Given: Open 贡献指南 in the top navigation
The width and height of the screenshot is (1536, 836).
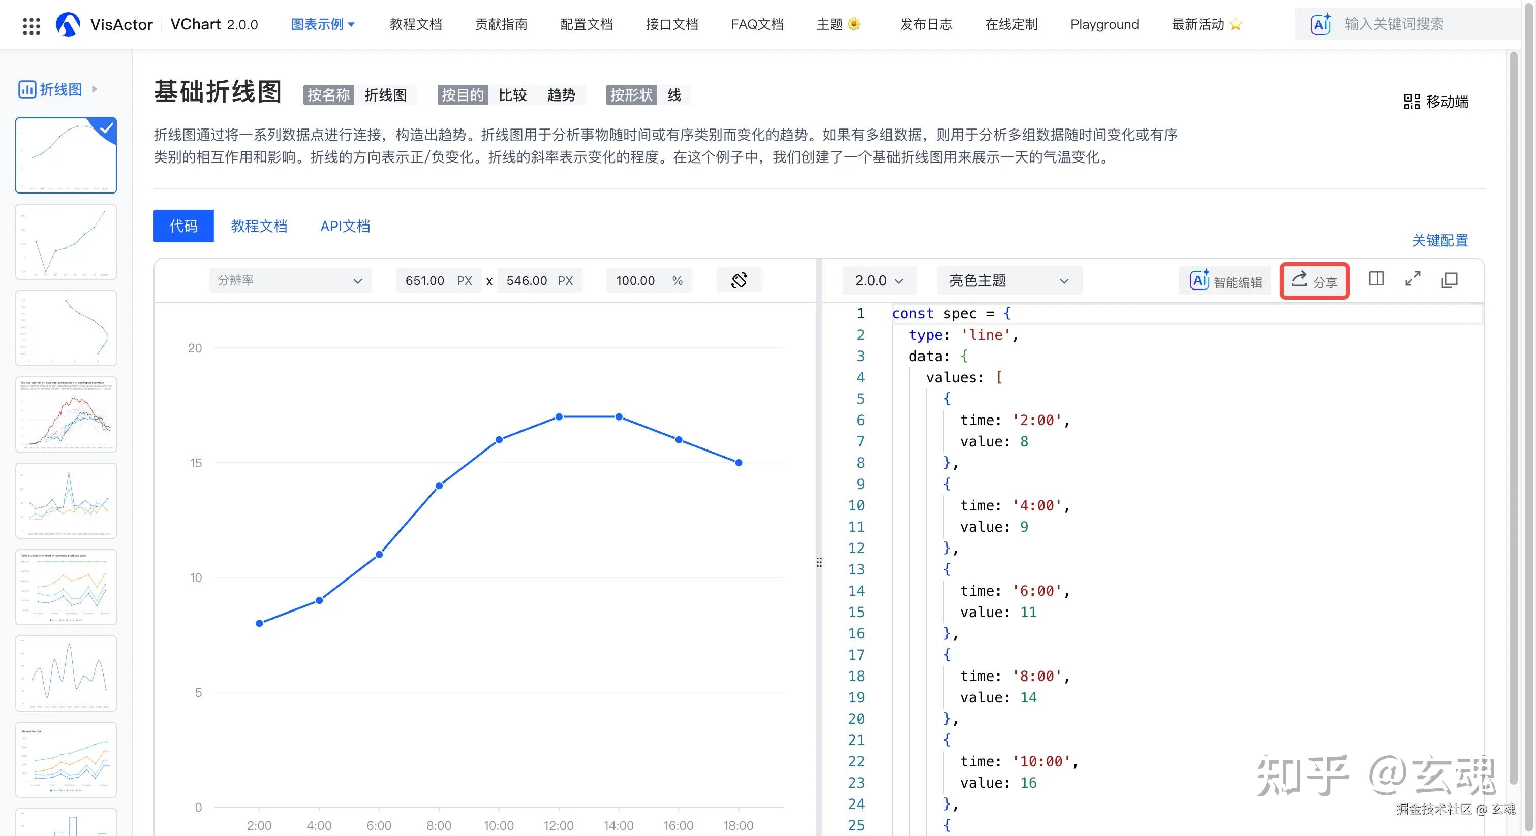Looking at the screenshot, I should point(501,24).
